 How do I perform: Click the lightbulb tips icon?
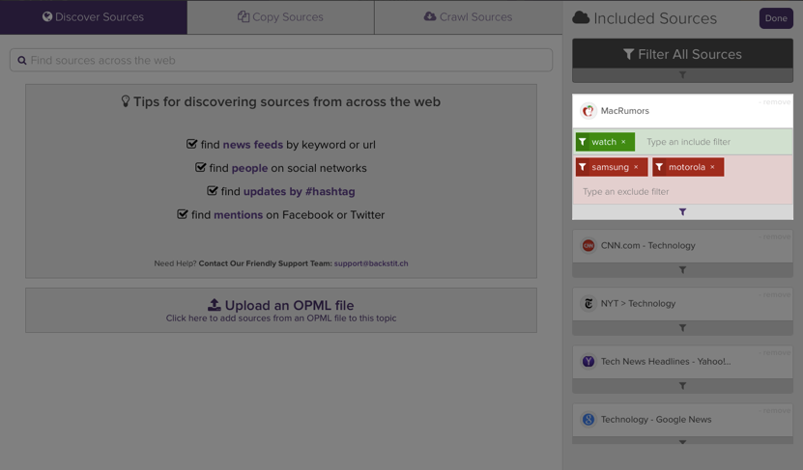(126, 101)
